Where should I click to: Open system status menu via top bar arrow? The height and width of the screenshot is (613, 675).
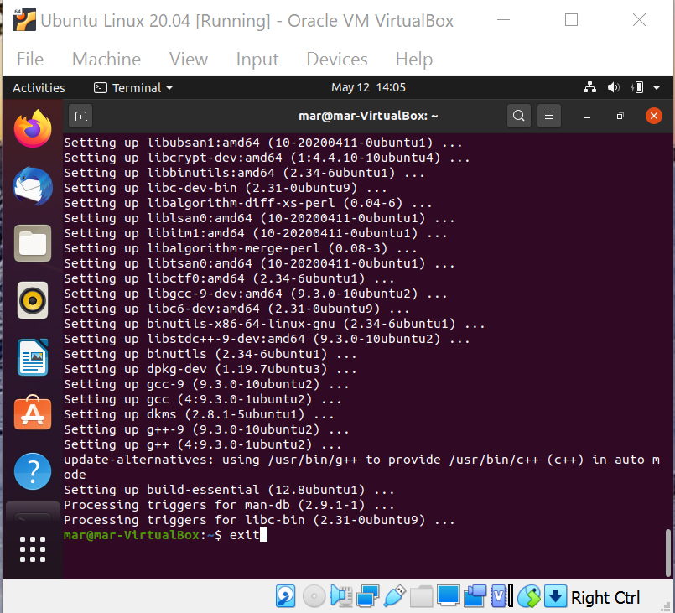coord(657,87)
